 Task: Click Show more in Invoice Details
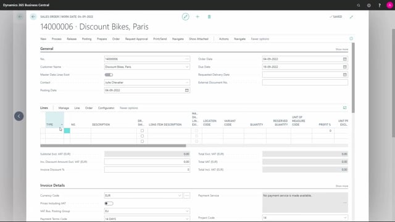click(341, 186)
